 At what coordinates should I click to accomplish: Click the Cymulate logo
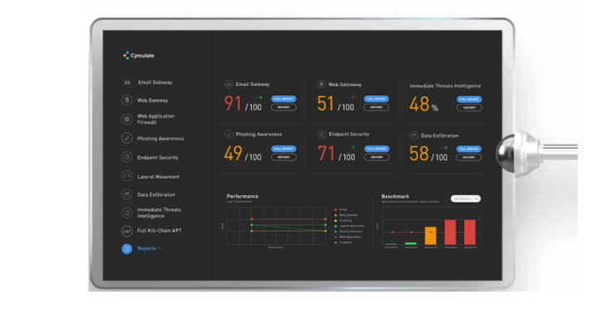138,55
